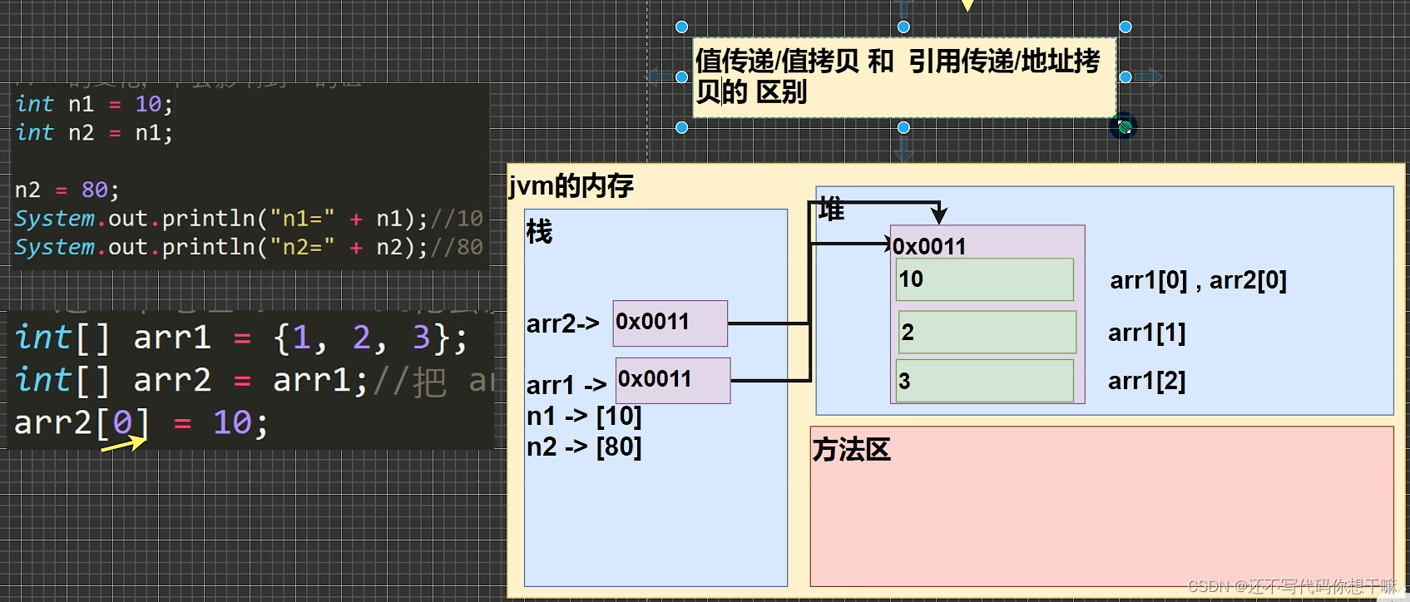This screenshot has width=1410, height=602.
Task: Click the code line arr2[0] = 10;
Action: click(141, 422)
